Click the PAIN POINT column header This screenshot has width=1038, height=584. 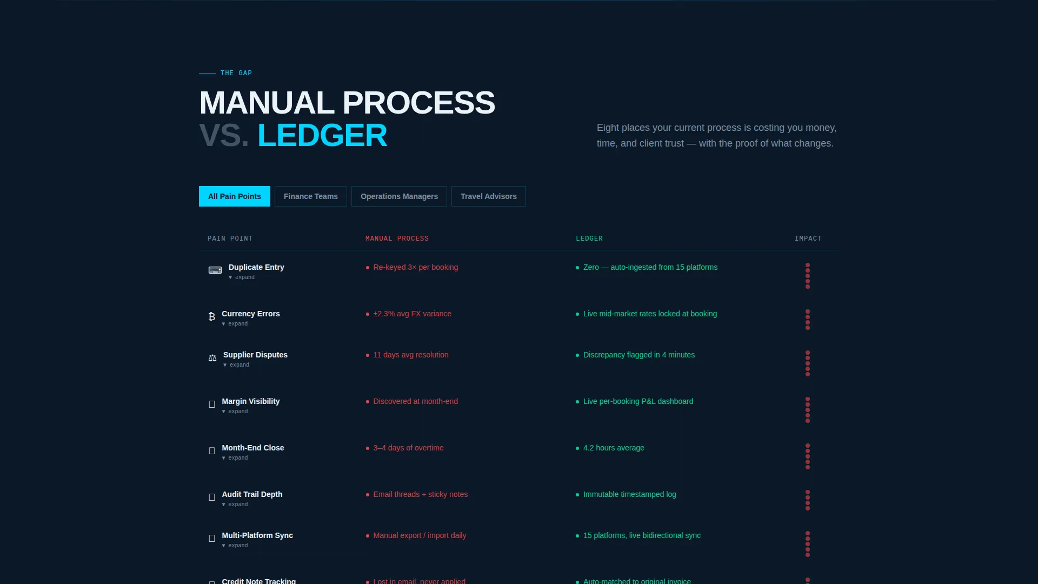point(230,238)
